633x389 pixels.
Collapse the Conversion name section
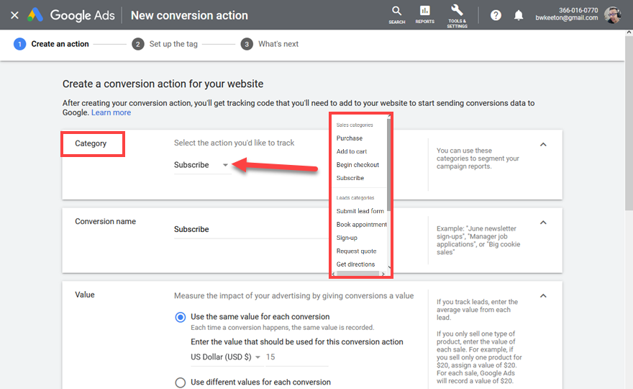pyautogui.click(x=543, y=223)
